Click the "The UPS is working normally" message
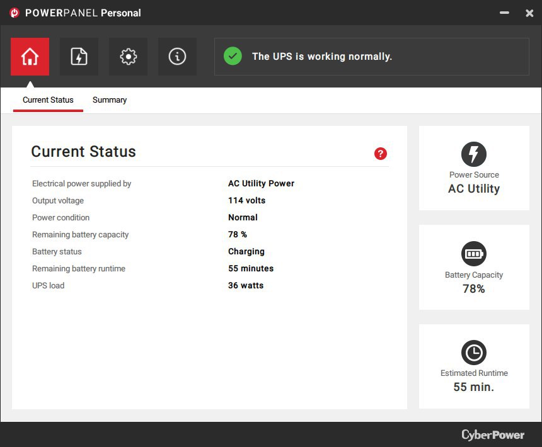 [322, 57]
